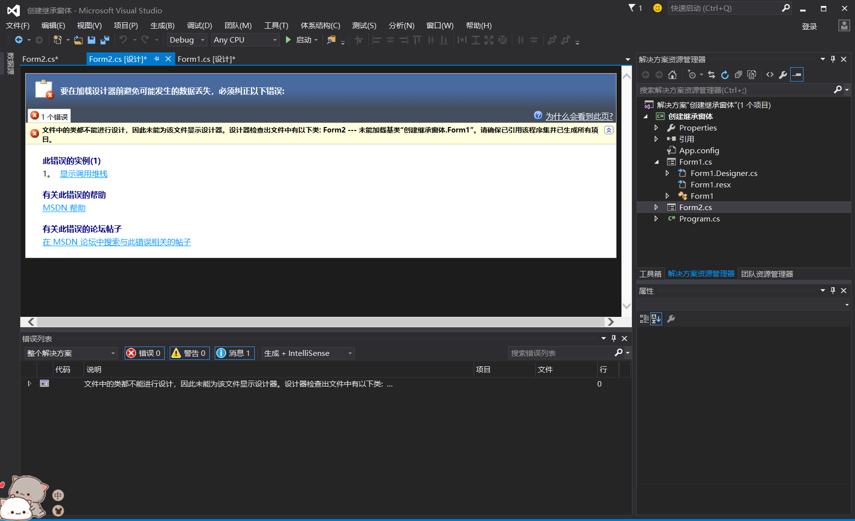
Task: Expand the first error row in Error List
Action: [x=29, y=384]
